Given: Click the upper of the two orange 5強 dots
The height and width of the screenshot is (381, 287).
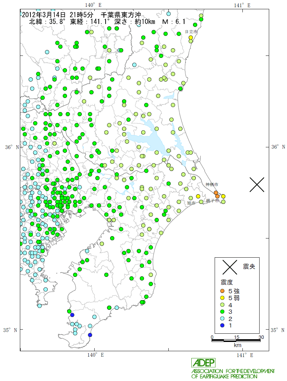Looking at the screenshot, I should click(216, 193).
